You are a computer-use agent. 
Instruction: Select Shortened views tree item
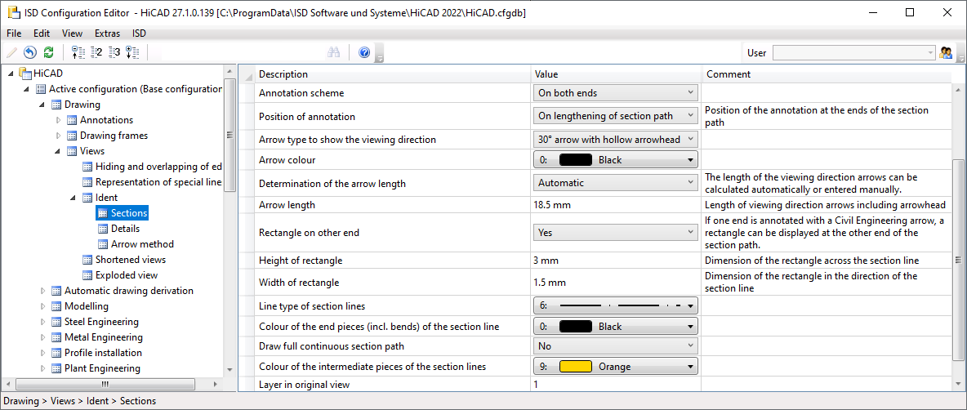[131, 260]
